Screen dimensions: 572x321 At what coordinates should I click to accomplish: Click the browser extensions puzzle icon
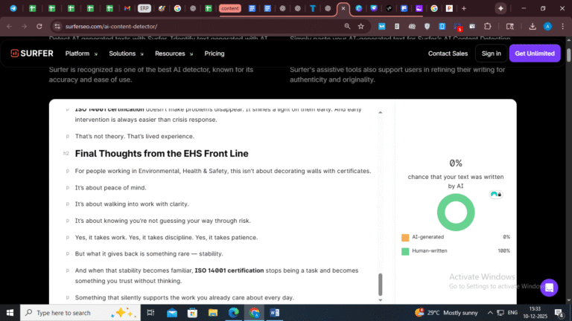pyautogui.click(x=488, y=26)
